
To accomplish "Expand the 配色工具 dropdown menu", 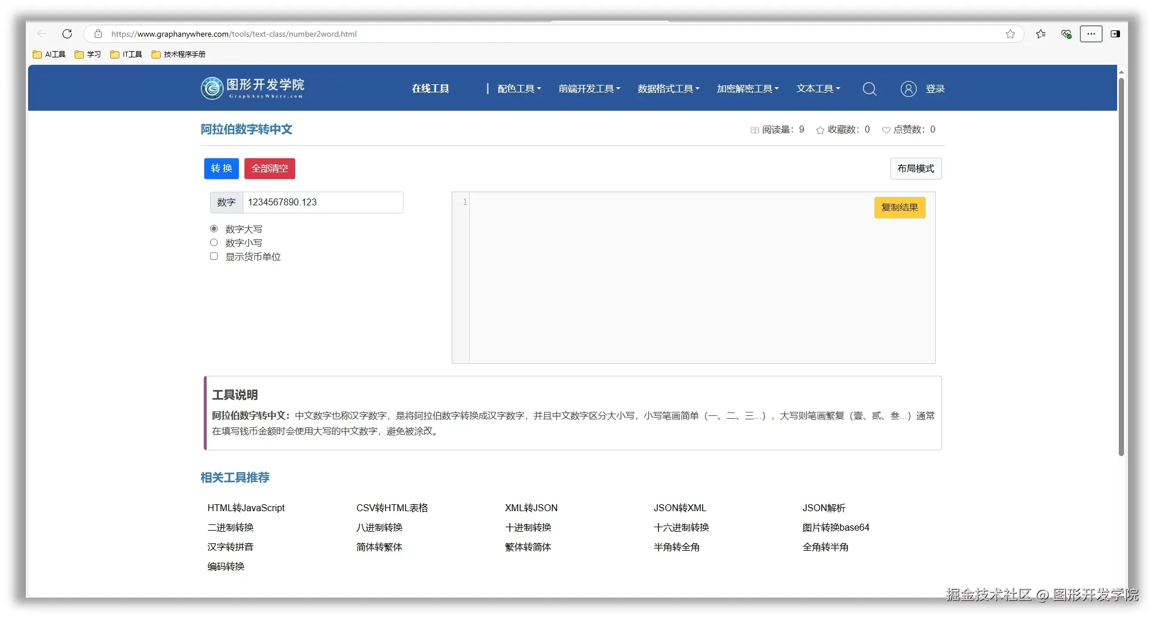I will (x=520, y=89).
